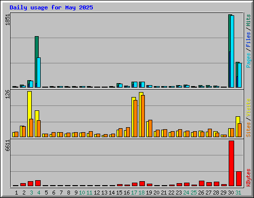The height and width of the screenshot is (198, 254).
Task: Click the yellow Visits bar for day 17
Action: point(133,117)
